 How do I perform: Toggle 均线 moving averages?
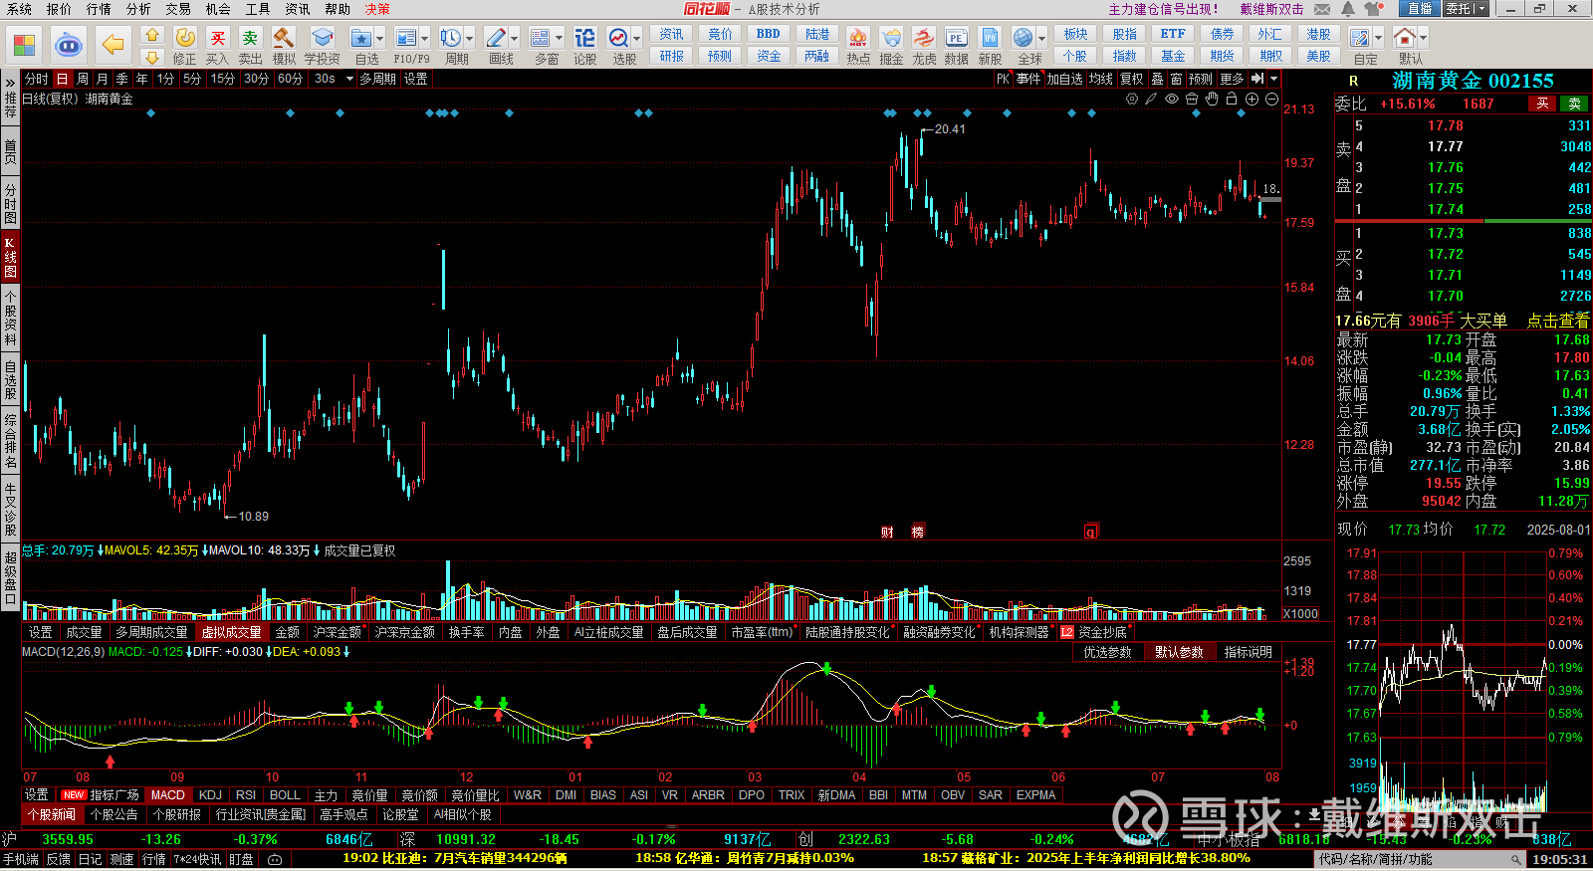(x=1100, y=79)
